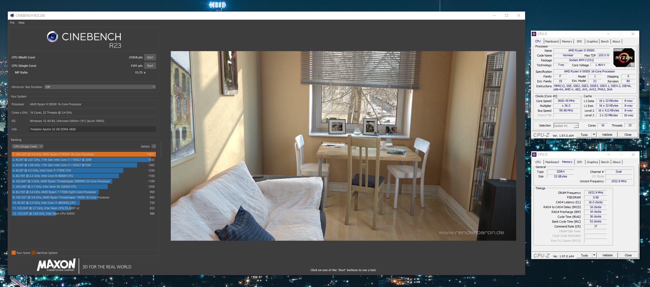Toggle the ranking Details expander button

click(154, 146)
